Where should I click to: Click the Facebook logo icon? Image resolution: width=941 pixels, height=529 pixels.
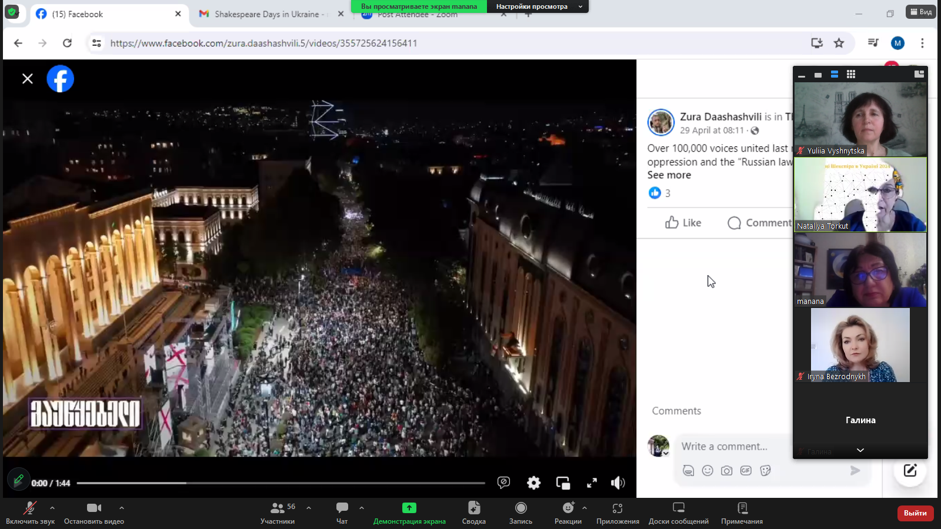60,79
